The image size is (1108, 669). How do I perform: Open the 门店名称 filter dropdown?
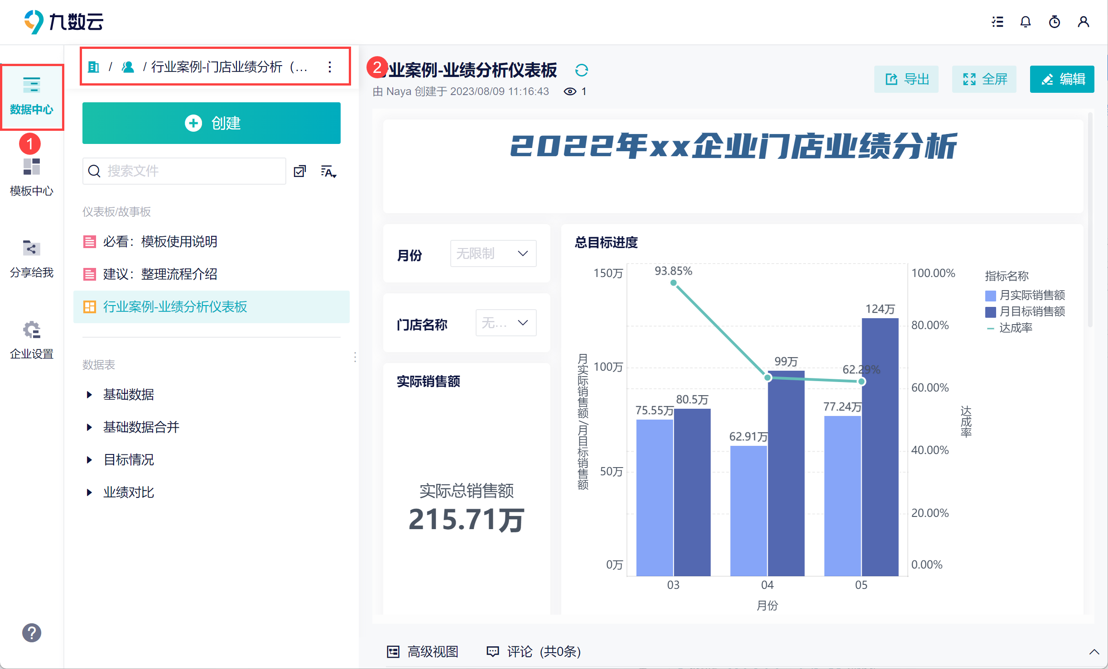click(506, 323)
